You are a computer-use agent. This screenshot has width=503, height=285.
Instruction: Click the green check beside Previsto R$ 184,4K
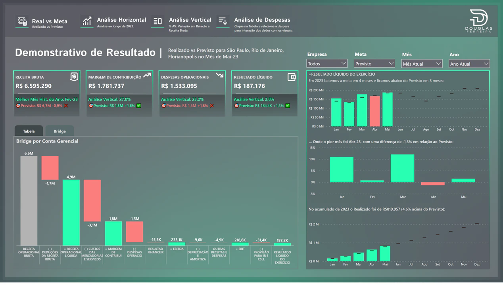click(x=288, y=106)
